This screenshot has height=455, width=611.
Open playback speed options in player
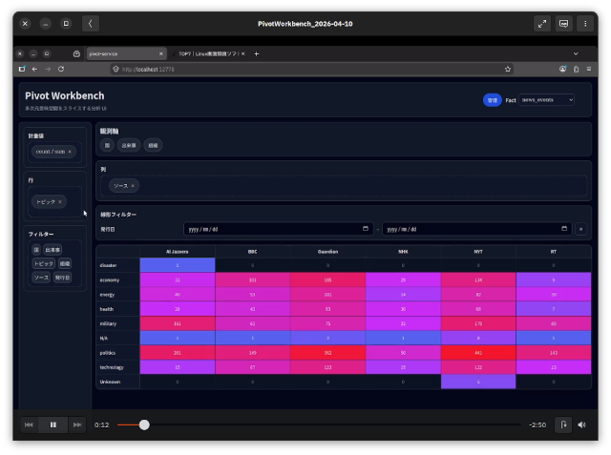click(x=563, y=424)
